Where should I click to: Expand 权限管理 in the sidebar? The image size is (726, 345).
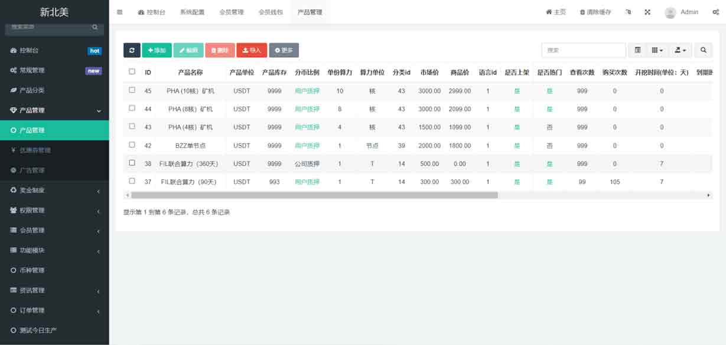(x=54, y=211)
